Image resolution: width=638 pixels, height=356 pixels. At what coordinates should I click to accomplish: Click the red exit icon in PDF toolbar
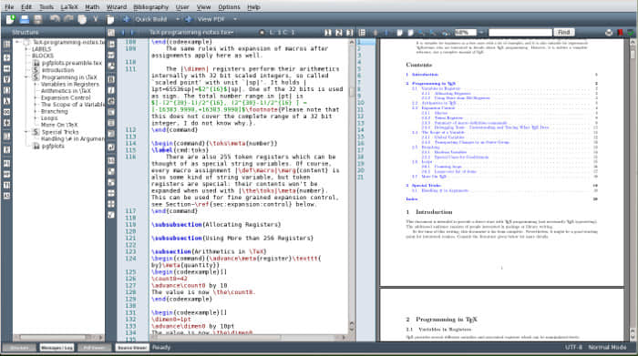620,33
